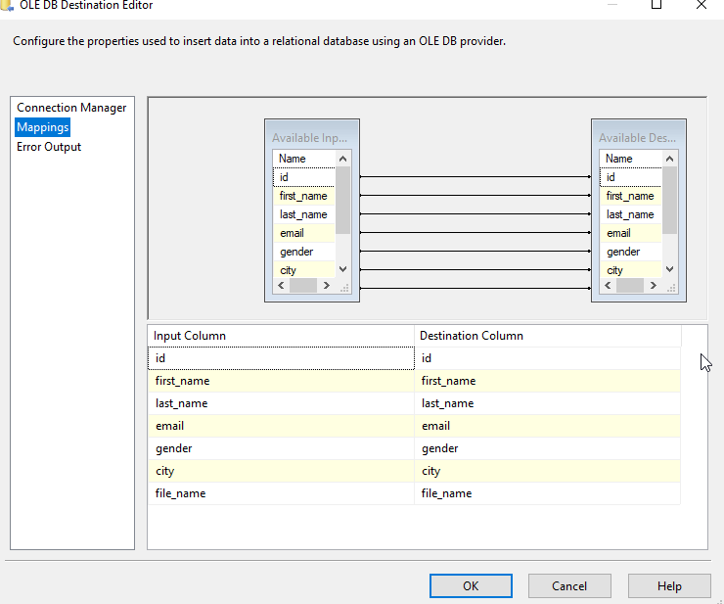724x604 pixels.
Task: Select email in Available Destination Columns
Action: pyautogui.click(x=631, y=233)
